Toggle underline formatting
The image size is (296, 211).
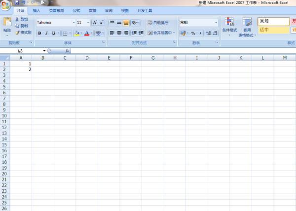pyautogui.click(x=54, y=33)
